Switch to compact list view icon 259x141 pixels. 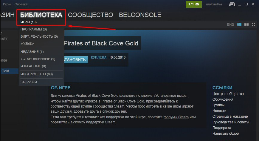point(246,24)
